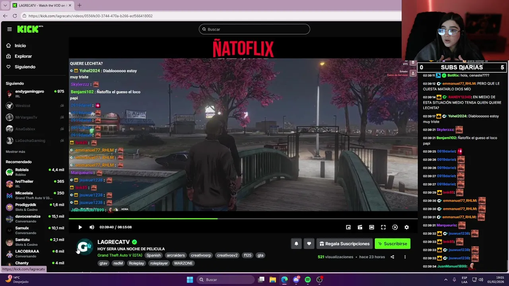Click the browser address bar URL
The width and height of the screenshot is (509, 286).
coord(91,16)
